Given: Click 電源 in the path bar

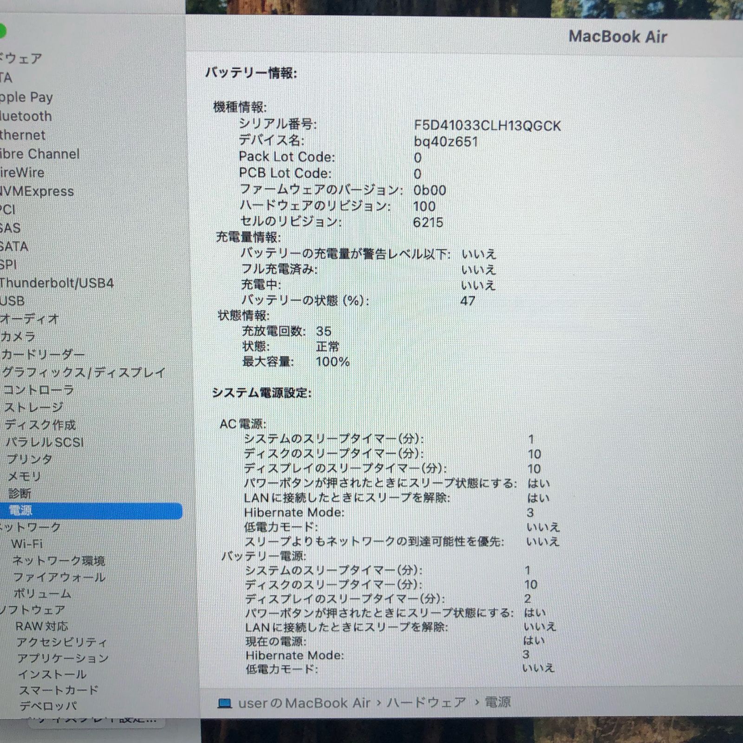Looking at the screenshot, I should click(498, 702).
